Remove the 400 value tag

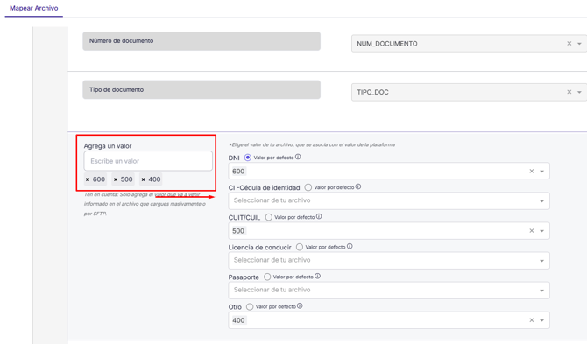pyautogui.click(x=144, y=179)
